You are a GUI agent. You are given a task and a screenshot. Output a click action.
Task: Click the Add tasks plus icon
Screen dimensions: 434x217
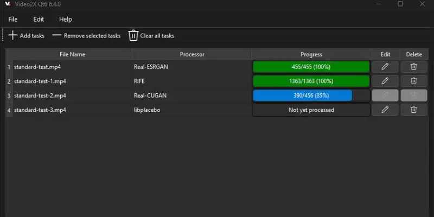click(x=12, y=36)
